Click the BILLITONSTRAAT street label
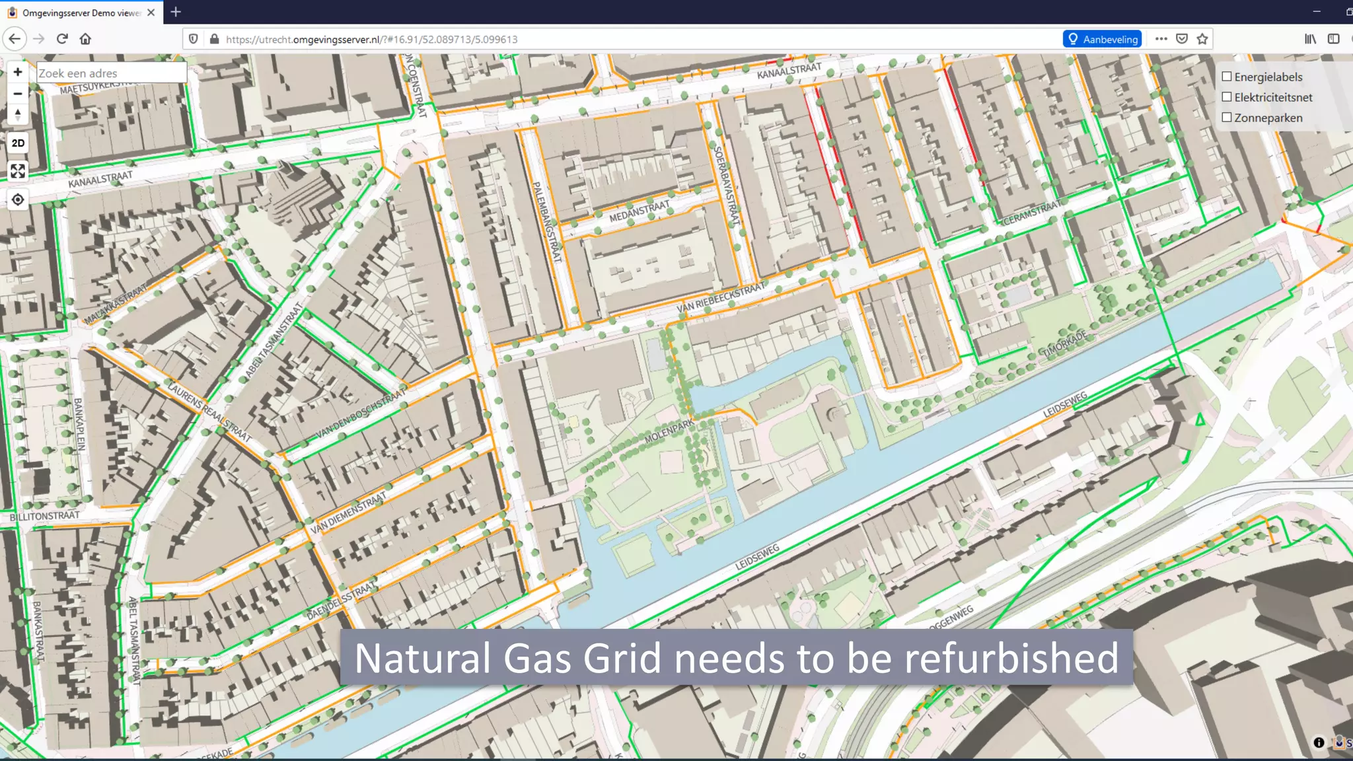This screenshot has height=761, width=1353. (x=44, y=517)
